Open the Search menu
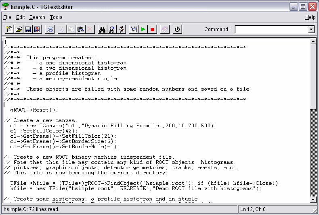Screen dimensions: 319x215 37,17
